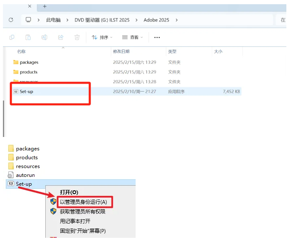Select products folder in Explorer window
This screenshot has height=242, width=304.
click(25, 72)
